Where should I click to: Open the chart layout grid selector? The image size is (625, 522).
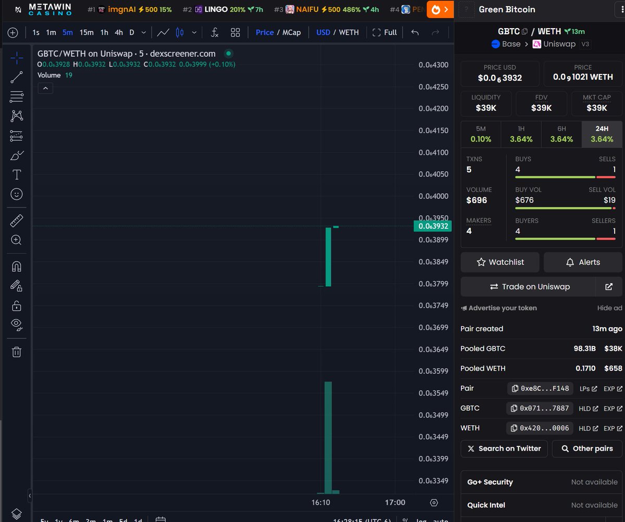pos(235,32)
